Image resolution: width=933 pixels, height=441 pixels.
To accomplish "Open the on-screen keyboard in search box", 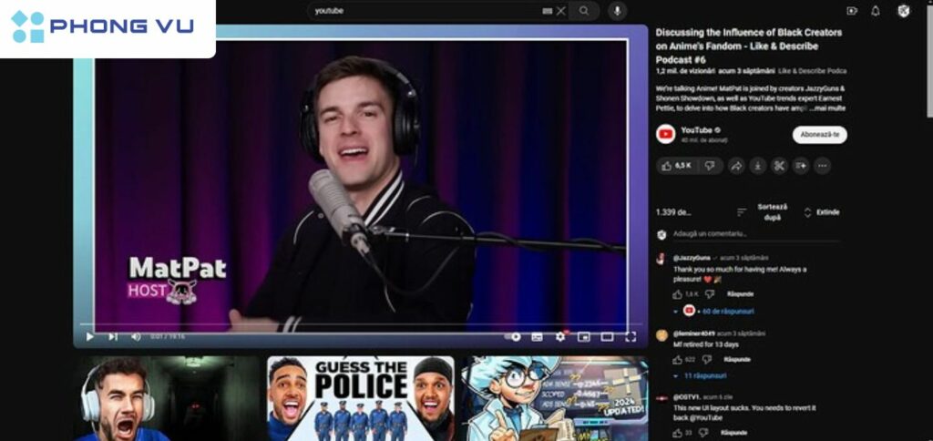I will click(548, 11).
